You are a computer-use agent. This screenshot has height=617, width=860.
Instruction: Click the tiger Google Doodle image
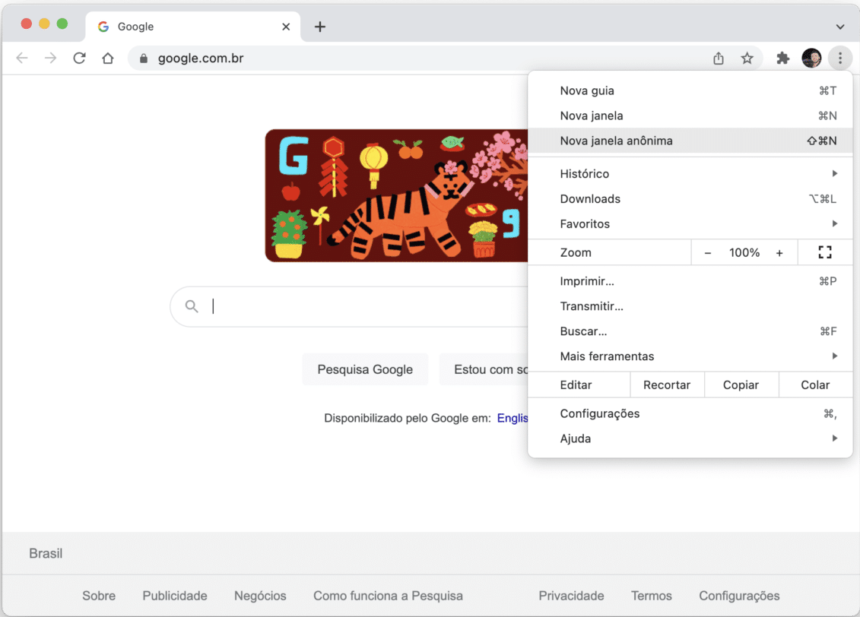tap(397, 195)
